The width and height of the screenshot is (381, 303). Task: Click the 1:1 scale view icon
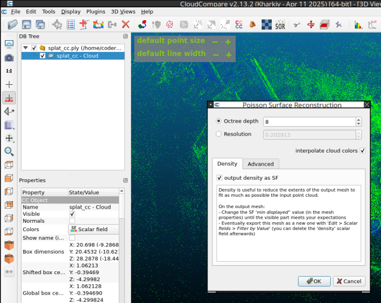point(9,71)
